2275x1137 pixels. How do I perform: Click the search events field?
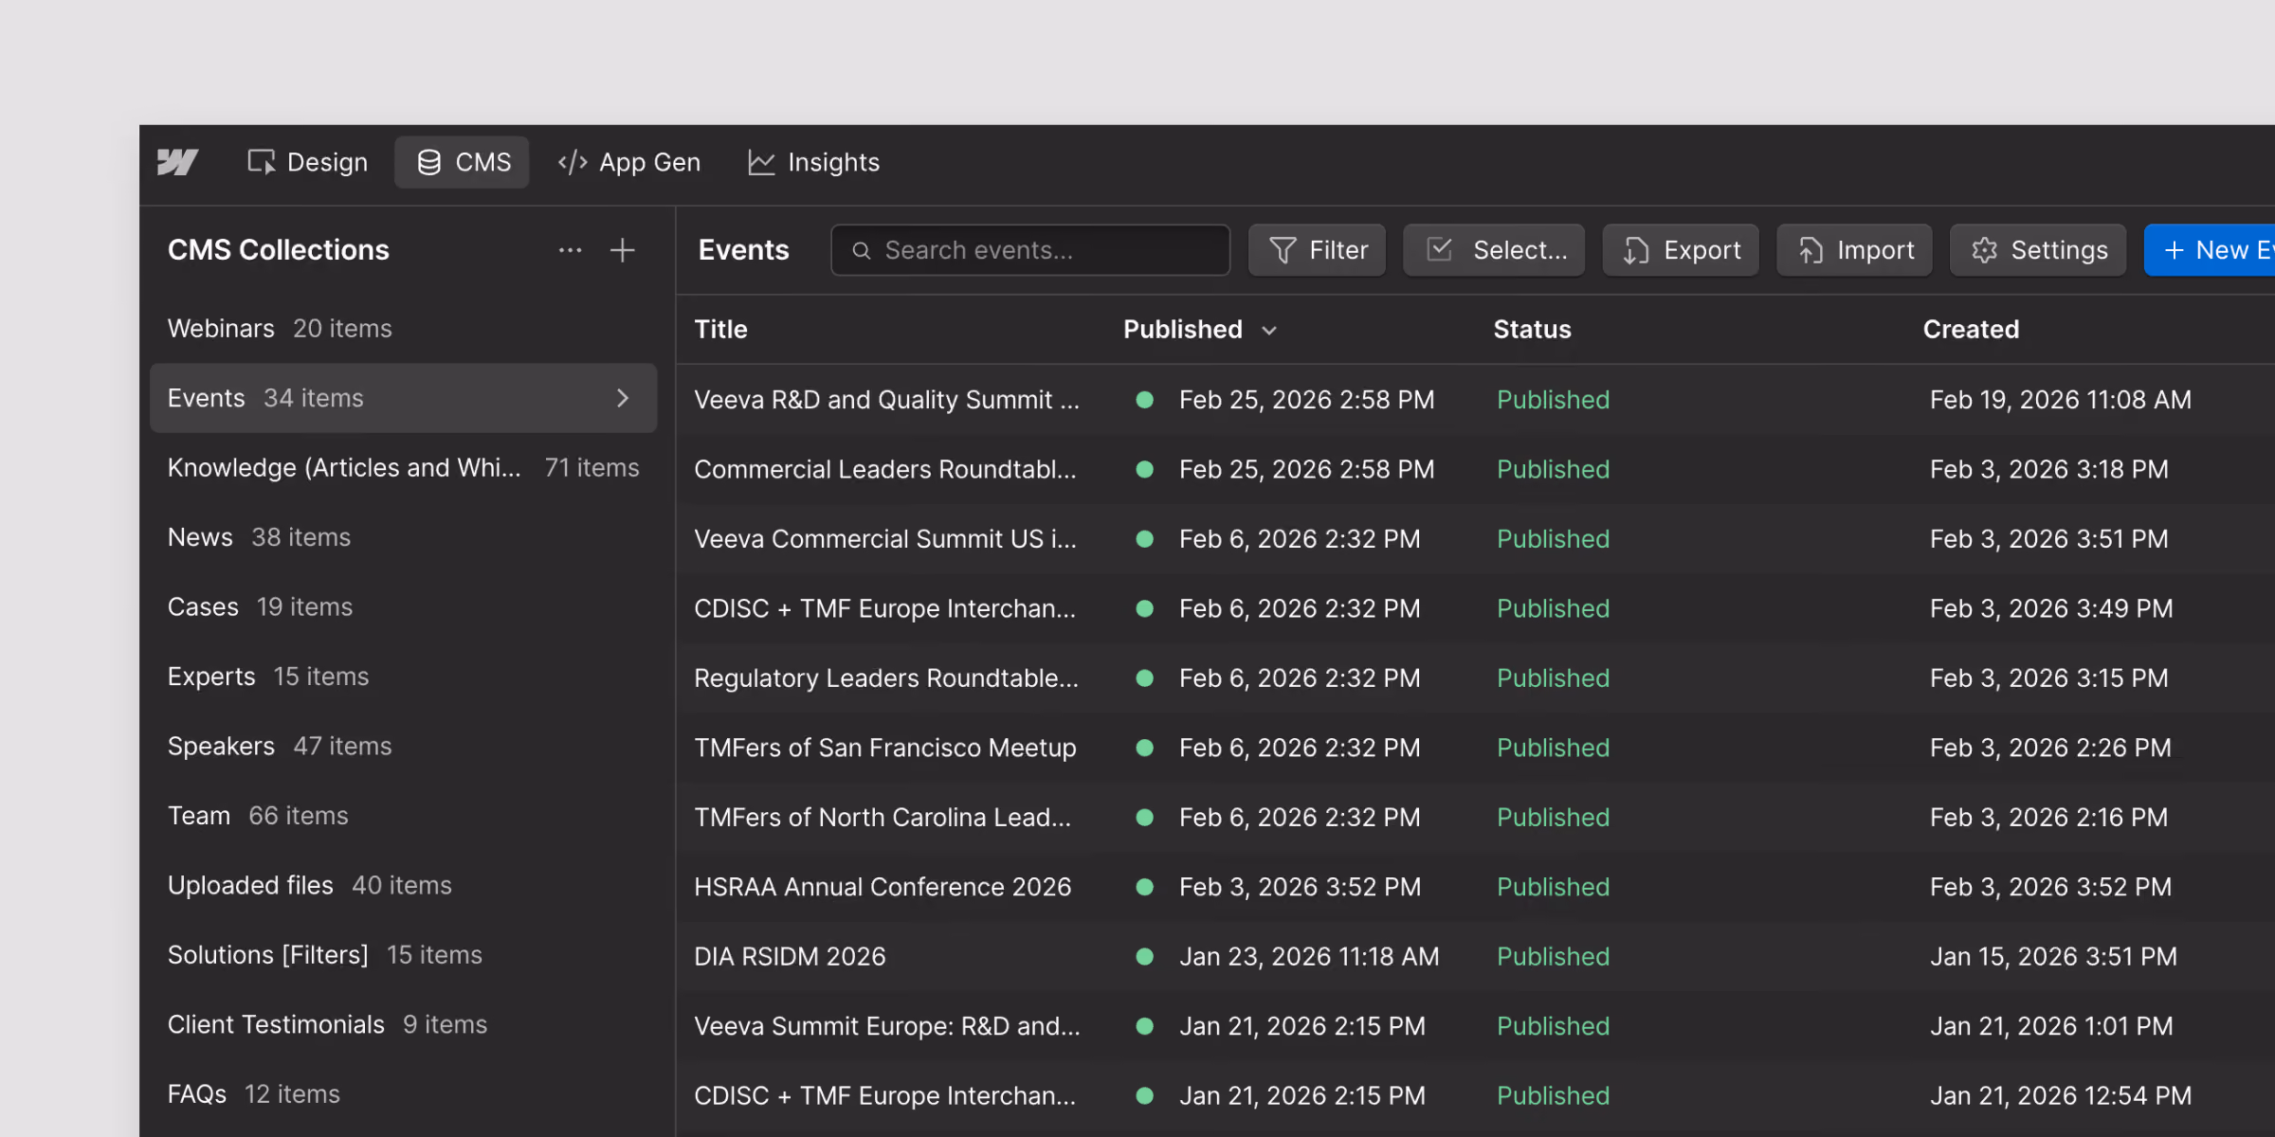click(1030, 250)
